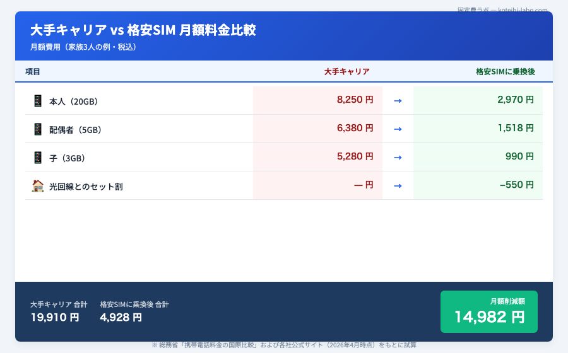
Task: Click the 配偶者（5GB） row label
Action: coord(75,130)
